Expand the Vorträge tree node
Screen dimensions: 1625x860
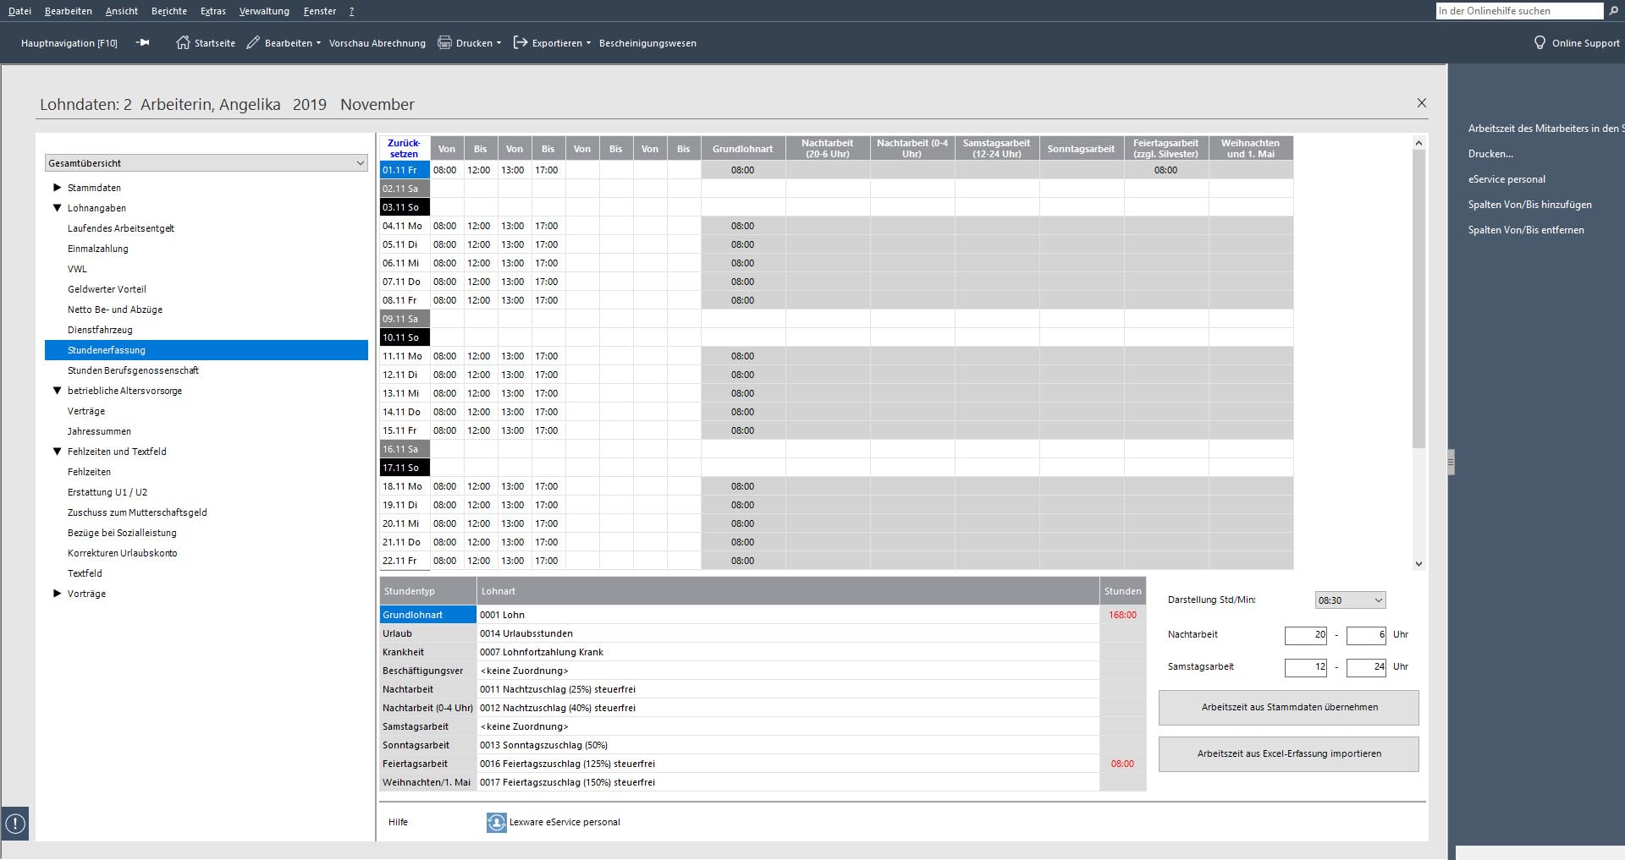(58, 594)
